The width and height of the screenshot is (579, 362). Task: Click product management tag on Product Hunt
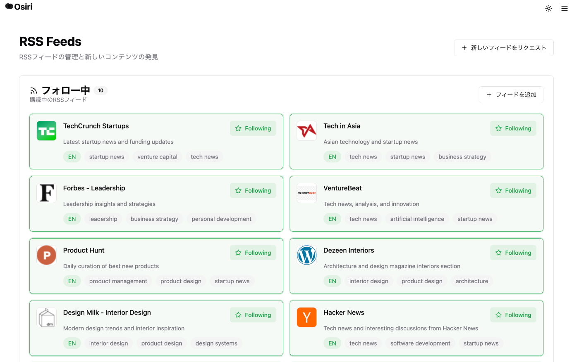118,281
